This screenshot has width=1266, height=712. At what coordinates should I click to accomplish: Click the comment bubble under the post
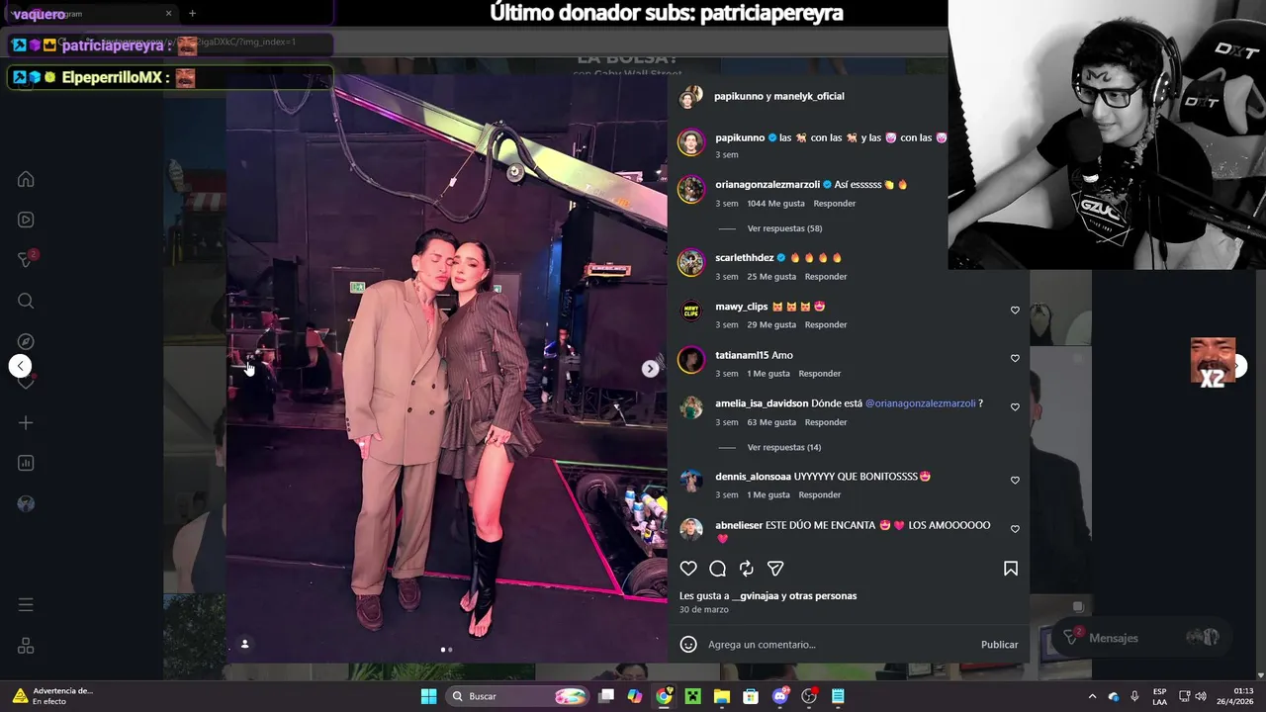[x=718, y=569]
